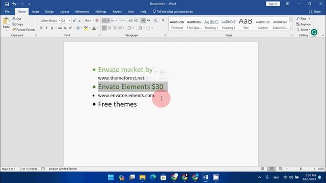326x183 pixels.
Task: Open File Explorer from the taskbar
Action: (x=143, y=177)
